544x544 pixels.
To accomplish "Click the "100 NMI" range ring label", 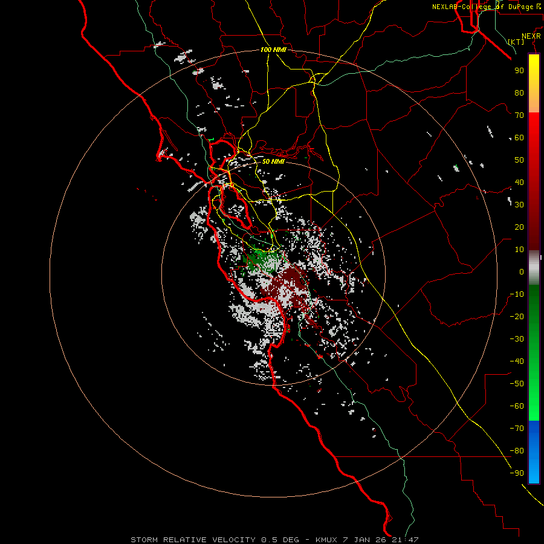I will click(273, 50).
